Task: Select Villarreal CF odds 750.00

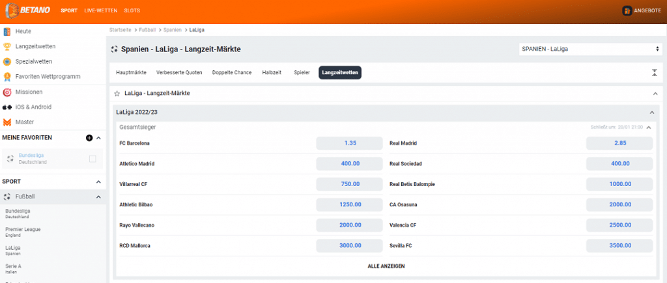Action: point(350,184)
